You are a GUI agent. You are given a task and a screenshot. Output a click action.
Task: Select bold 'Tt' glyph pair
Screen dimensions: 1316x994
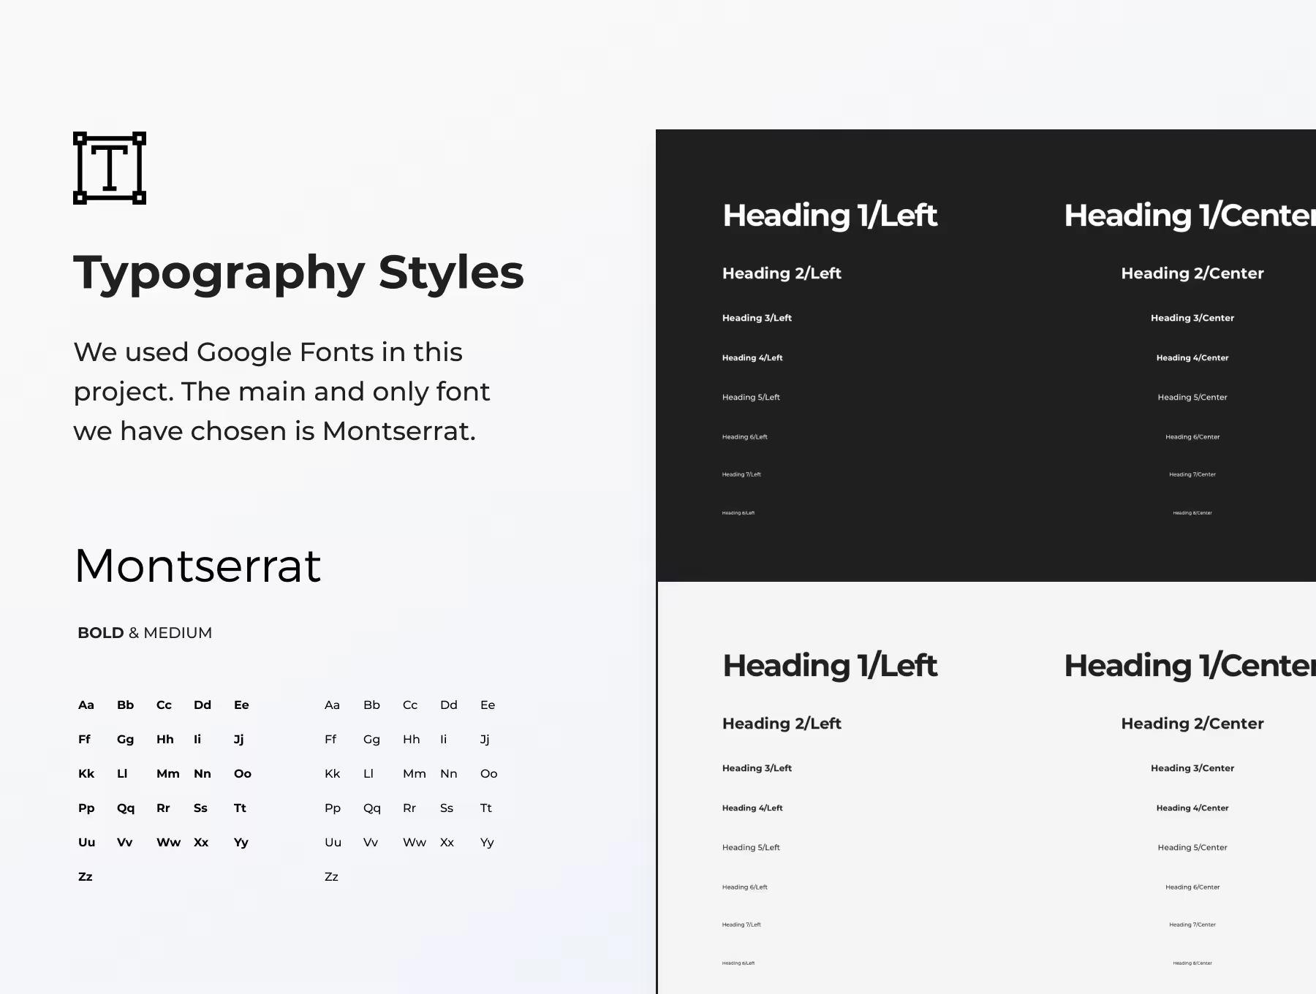pos(240,808)
